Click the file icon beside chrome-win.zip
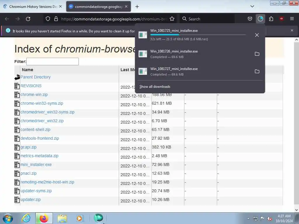299x224 pixels. pyautogui.click(x=17, y=95)
